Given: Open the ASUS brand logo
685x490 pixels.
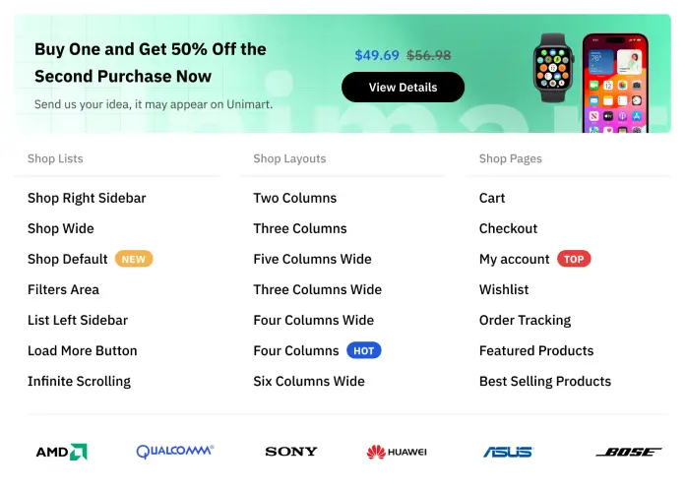Looking at the screenshot, I should click(508, 452).
